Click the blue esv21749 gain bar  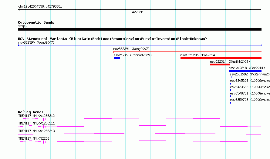click(x=117, y=58)
